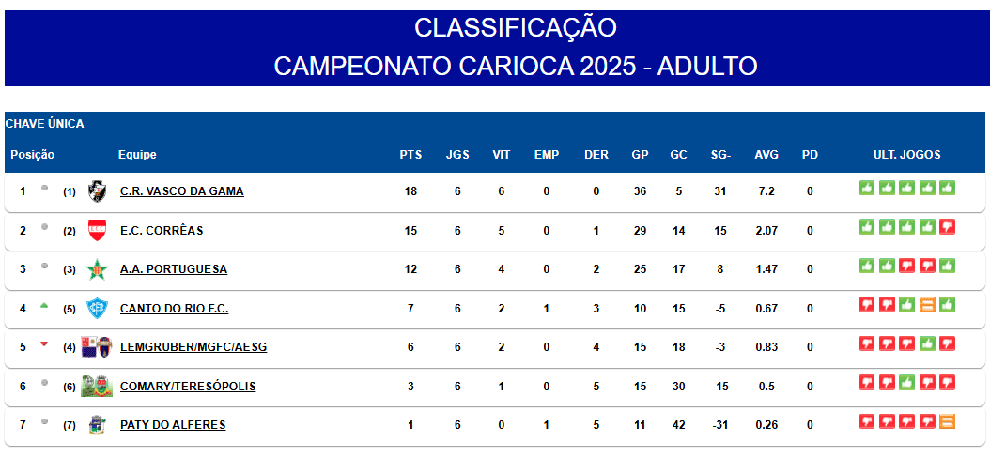Open the C.R. VASCO DA GAMA team link
The width and height of the screenshot is (990, 457).
[x=181, y=191]
